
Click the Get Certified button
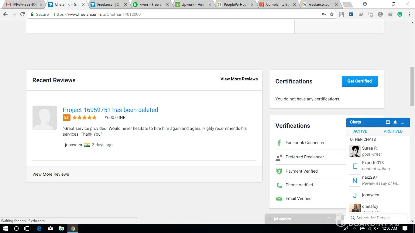click(359, 81)
